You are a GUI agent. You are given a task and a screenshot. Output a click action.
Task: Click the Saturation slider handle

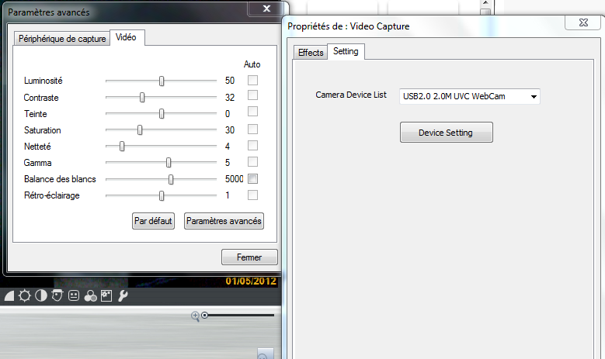[x=140, y=129]
